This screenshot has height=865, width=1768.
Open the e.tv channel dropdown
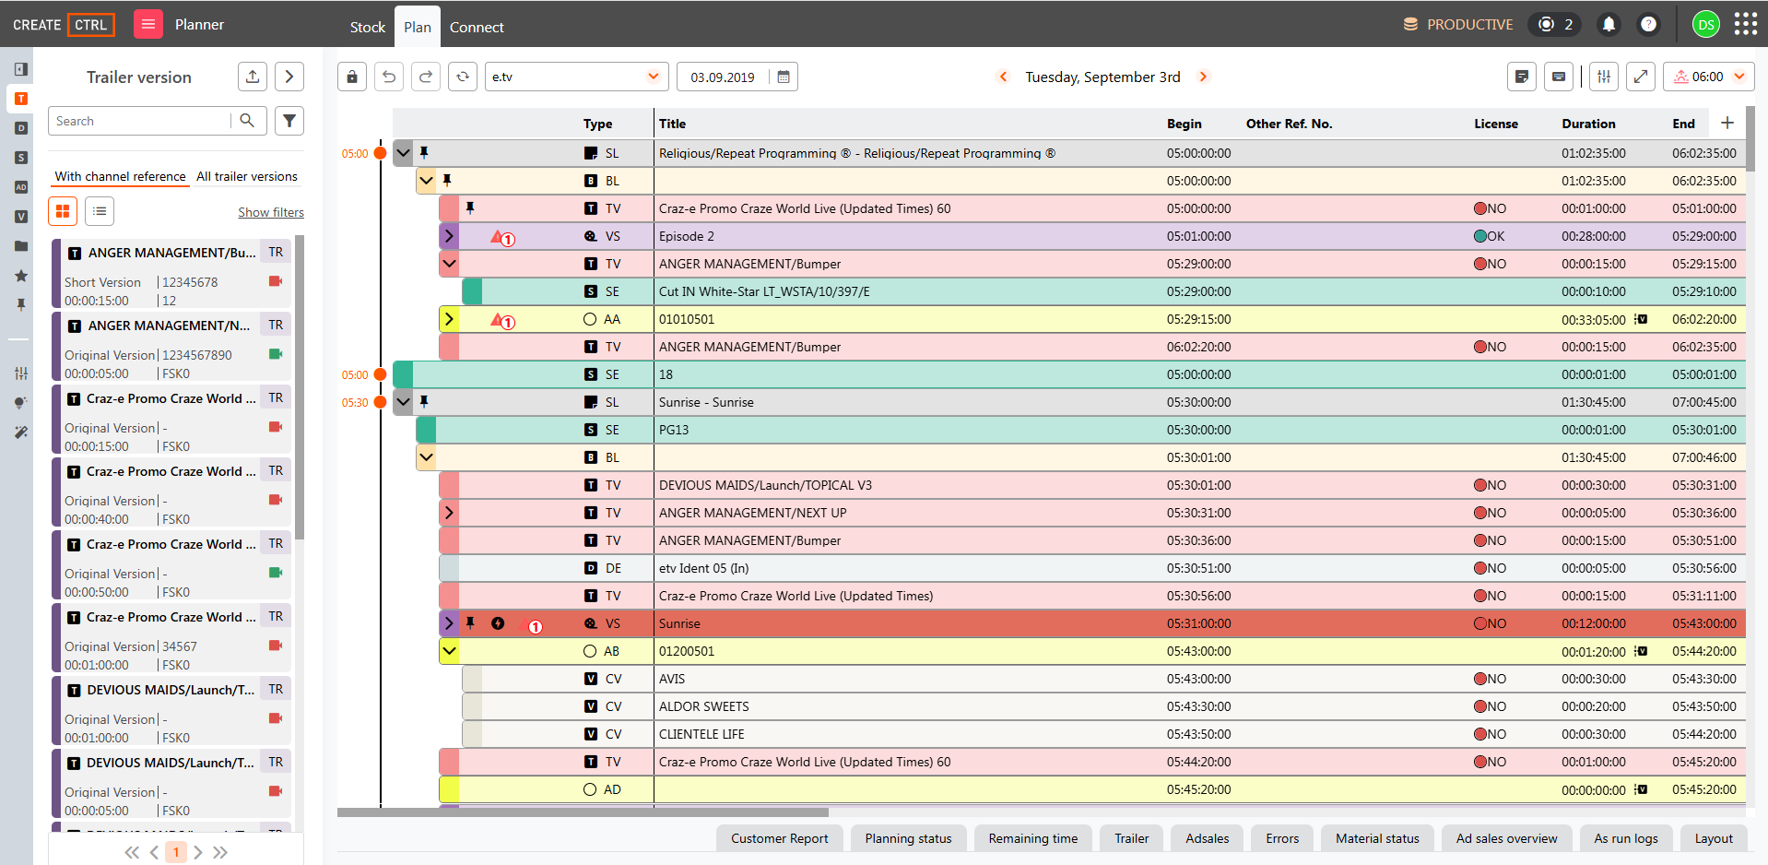point(576,77)
